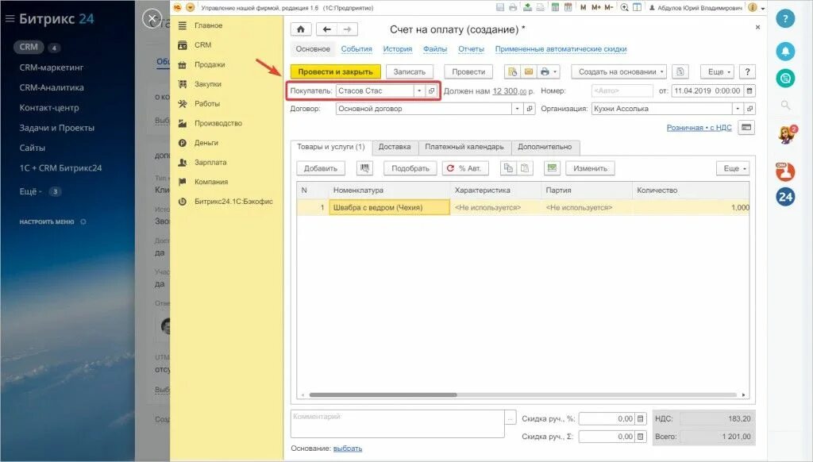Open Примененные автоматические скидки link

tap(561, 48)
